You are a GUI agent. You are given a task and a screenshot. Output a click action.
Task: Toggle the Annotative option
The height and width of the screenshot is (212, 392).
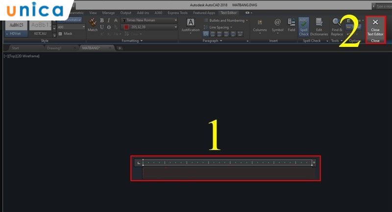click(71, 20)
